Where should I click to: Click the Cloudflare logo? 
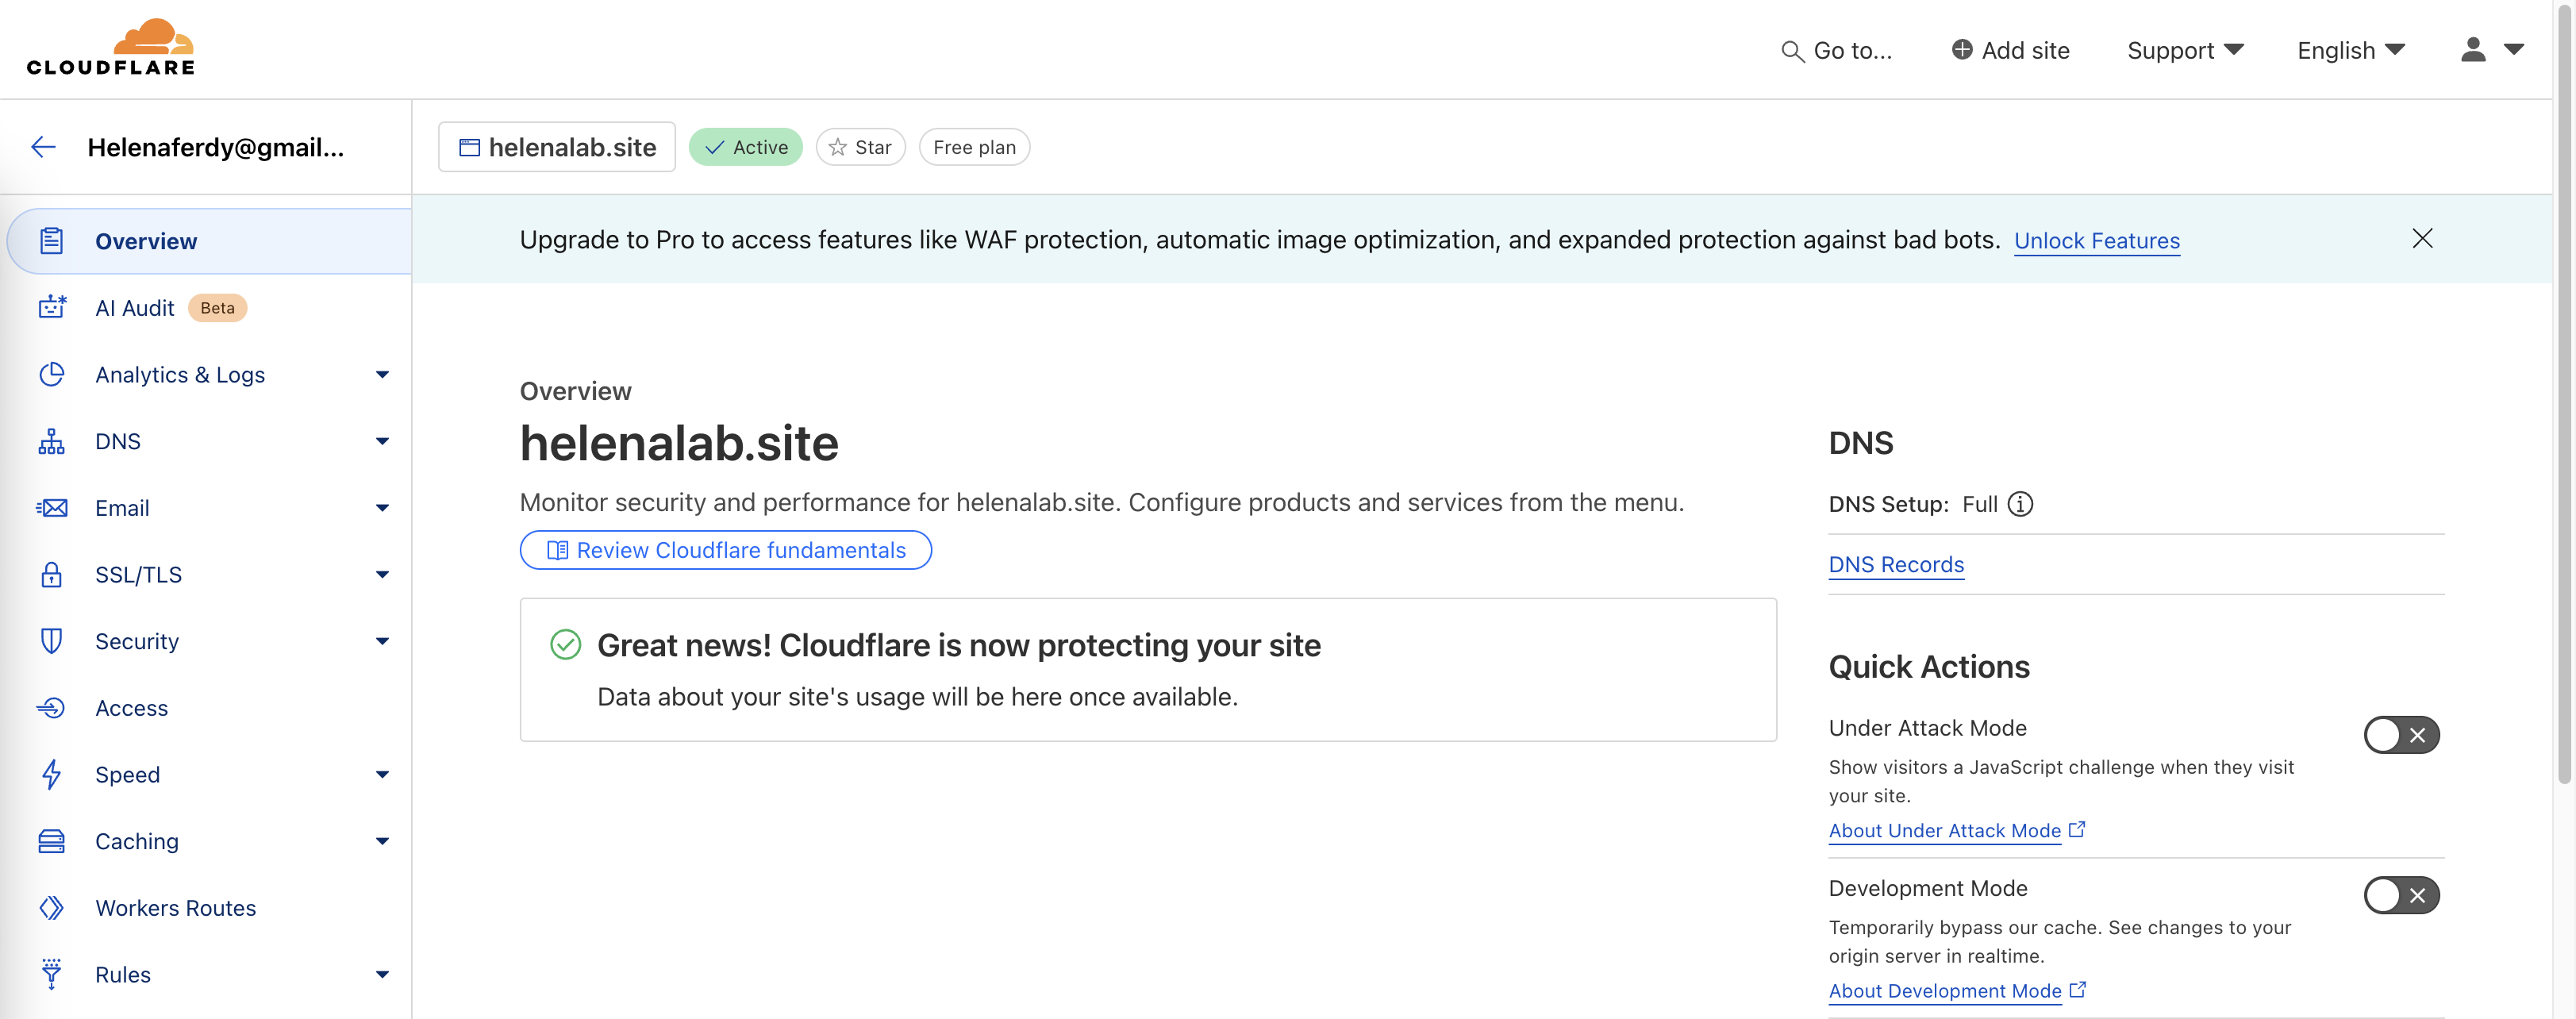(111, 47)
